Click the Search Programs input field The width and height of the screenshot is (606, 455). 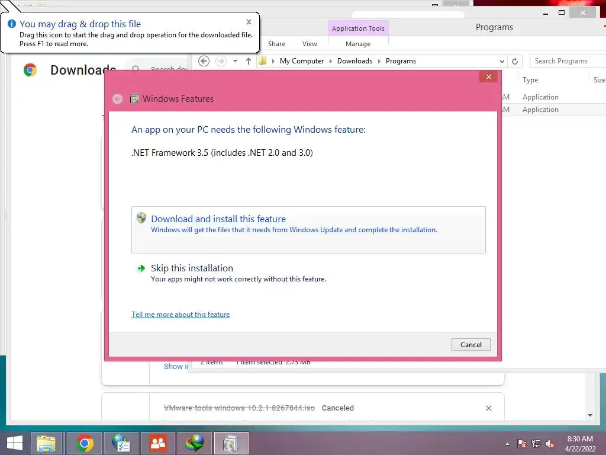[568, 61]
